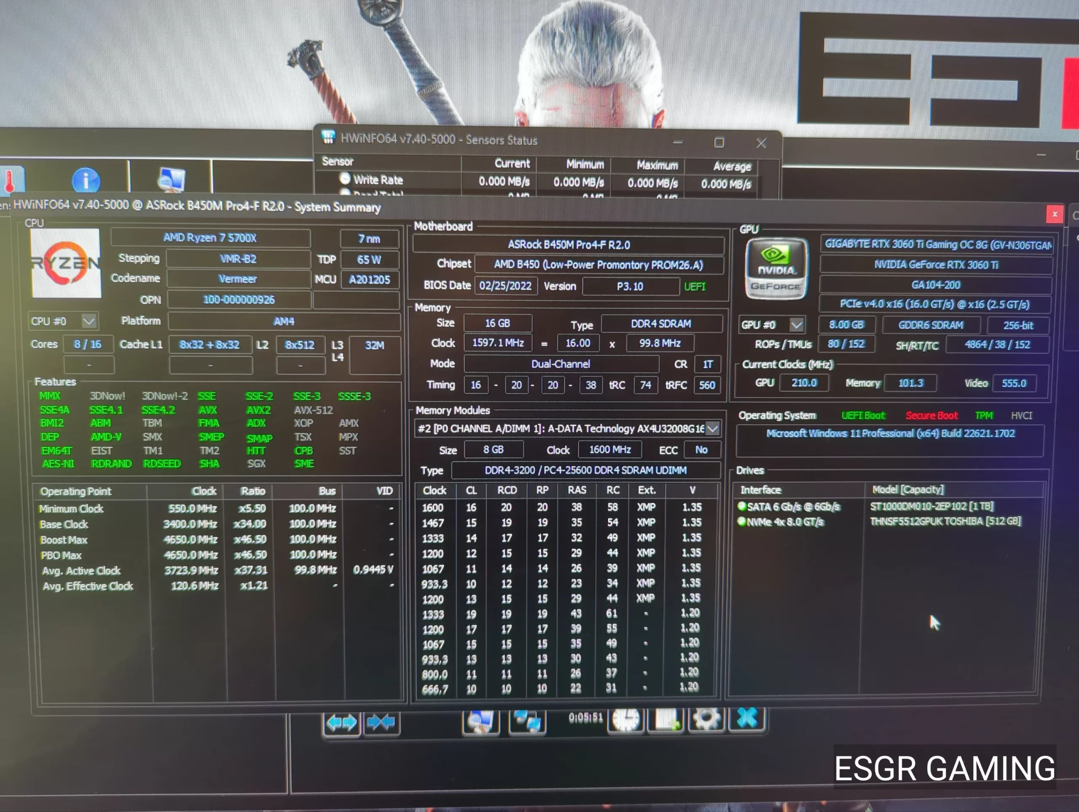Click the CL column header in memory timings
This screenshot has height=812, width=1079.
(x=471, y=490)
